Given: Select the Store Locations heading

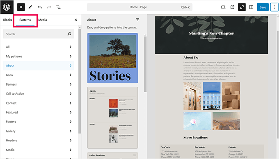Looking at the screenshot, I should pos(196,137).
